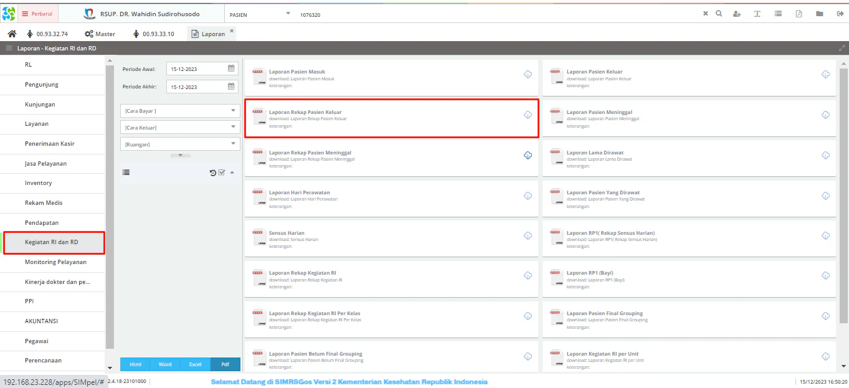
Task: Download Laporan Pasien Masuk via cloud icon
Action: pyautogui.click(x=528, y=75)
